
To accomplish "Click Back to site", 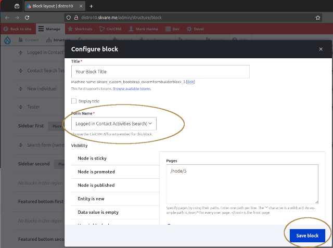I will (x=18, y=29).
